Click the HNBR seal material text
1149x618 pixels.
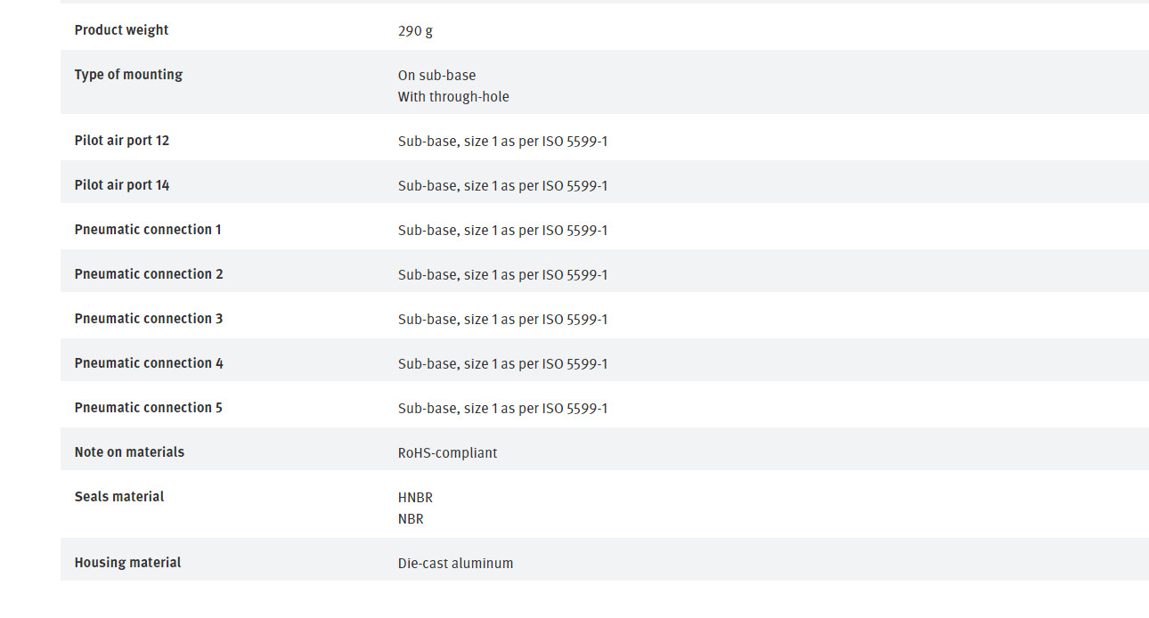click(x=415, y=498)
